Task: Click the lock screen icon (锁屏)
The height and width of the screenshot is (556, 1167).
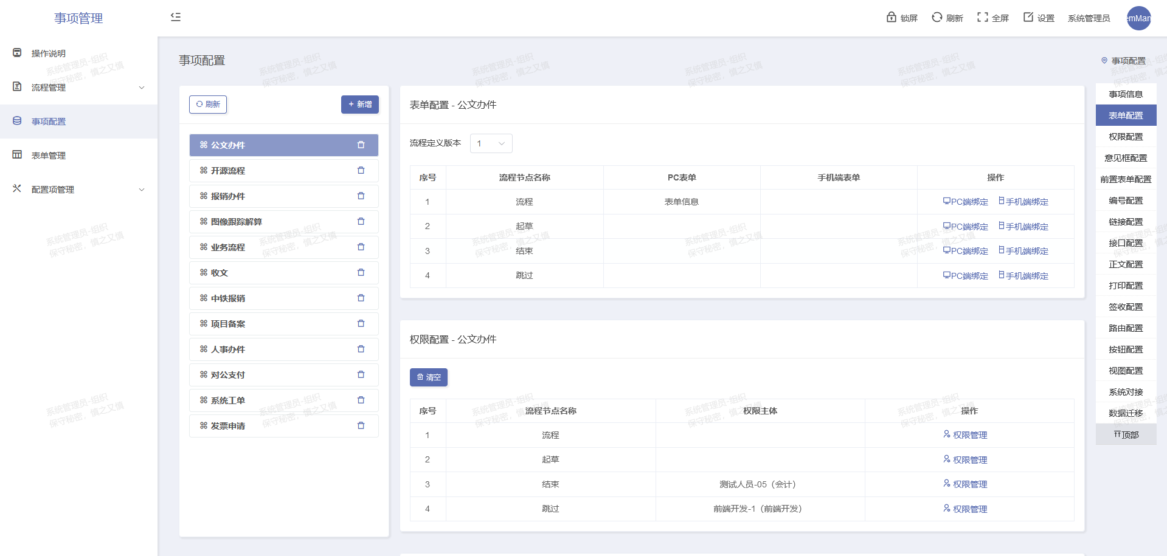Action: (892, 17)
